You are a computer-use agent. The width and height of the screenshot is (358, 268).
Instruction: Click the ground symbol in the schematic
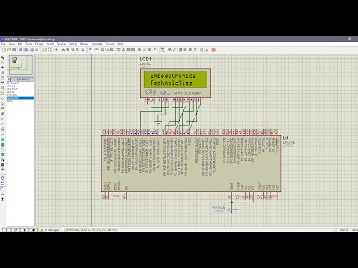(x=157, y=122)
